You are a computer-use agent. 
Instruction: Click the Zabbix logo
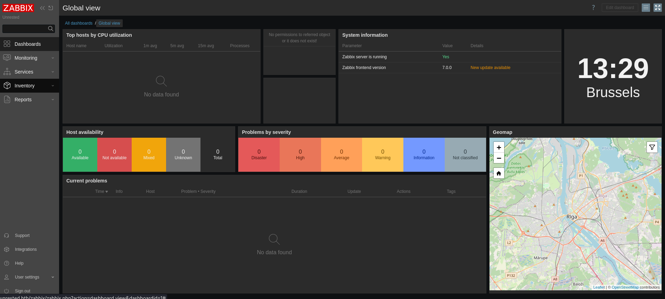click(18, 8)
